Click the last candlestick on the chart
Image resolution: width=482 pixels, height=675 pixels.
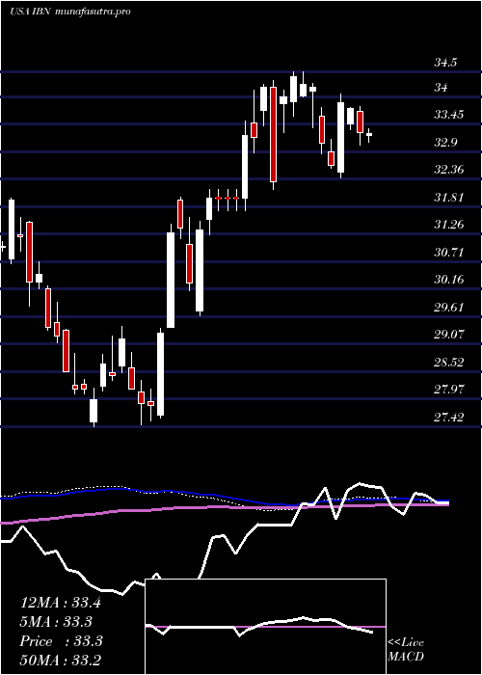(369, 135)
